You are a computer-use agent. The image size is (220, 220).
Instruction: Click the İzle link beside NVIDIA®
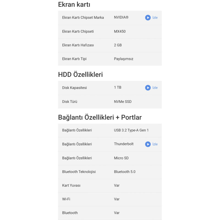pos(155,18)
